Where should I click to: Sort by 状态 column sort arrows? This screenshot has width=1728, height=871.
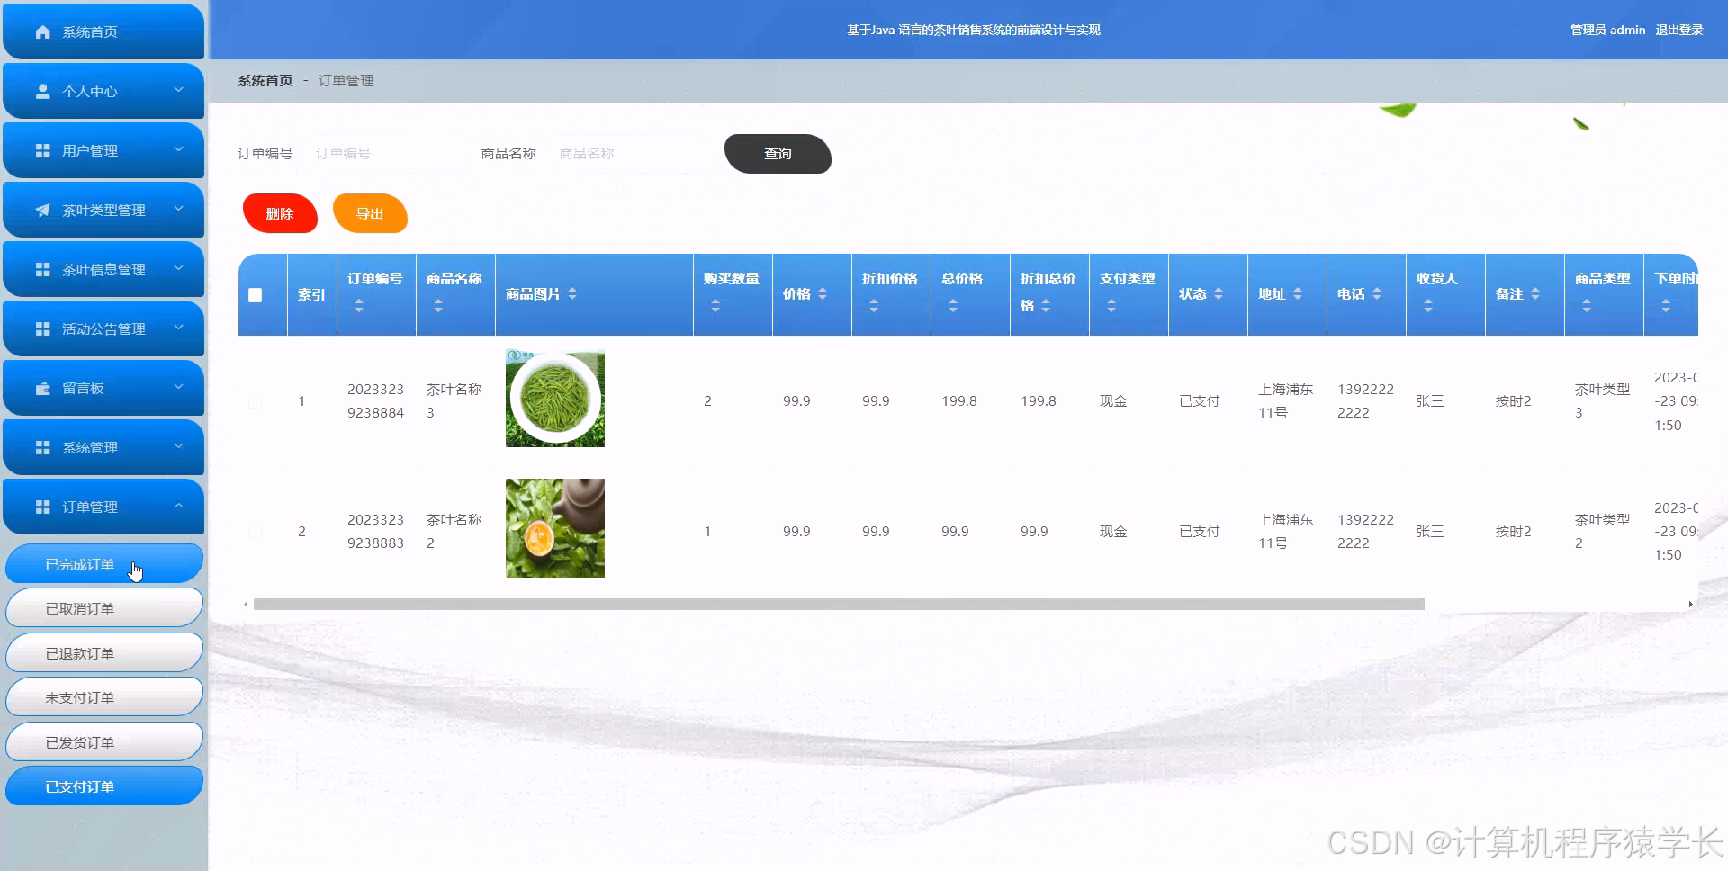pos(1219,294)
